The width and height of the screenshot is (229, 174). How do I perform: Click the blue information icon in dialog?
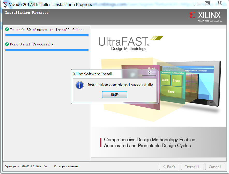pos(80,85)
